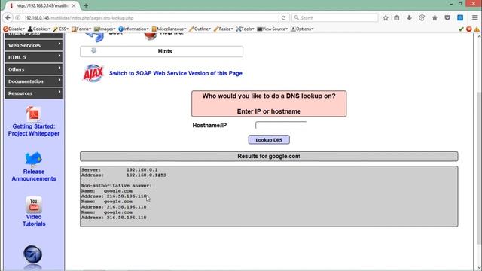
Task: Expand the Others sidebar menu
Action: [33, 69]
